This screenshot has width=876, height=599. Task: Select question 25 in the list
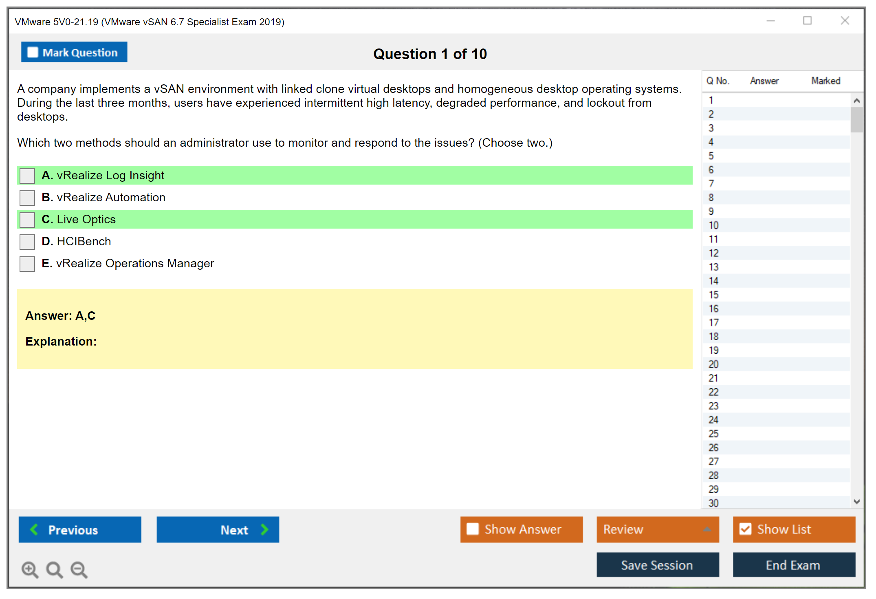tap(713, 434)
